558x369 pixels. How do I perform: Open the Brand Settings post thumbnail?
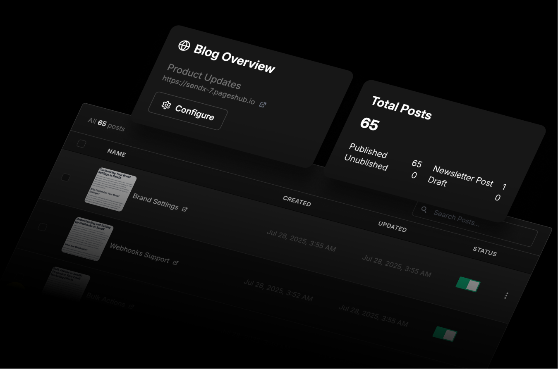click(x=110, y=189)
